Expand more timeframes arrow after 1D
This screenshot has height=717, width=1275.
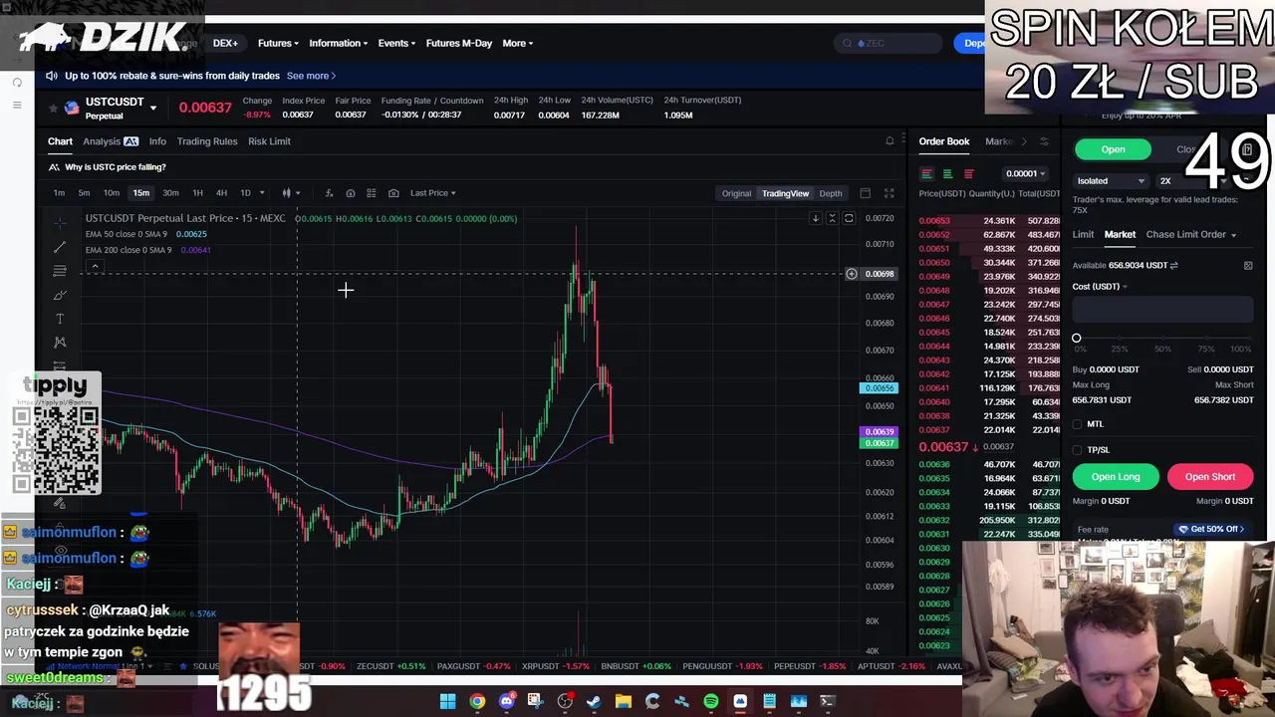[262, 193]
